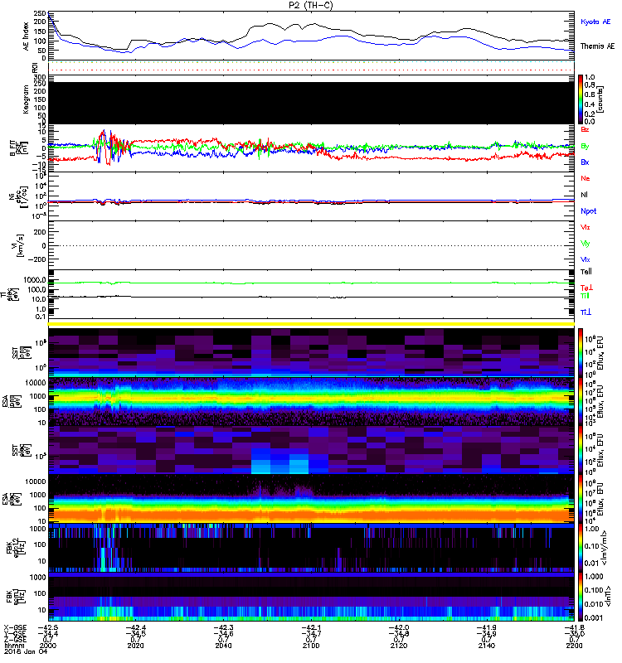Click the Keogram counts color bar
Image resolution: width=622 pixels, height=663 pixels.
[581, 99]
